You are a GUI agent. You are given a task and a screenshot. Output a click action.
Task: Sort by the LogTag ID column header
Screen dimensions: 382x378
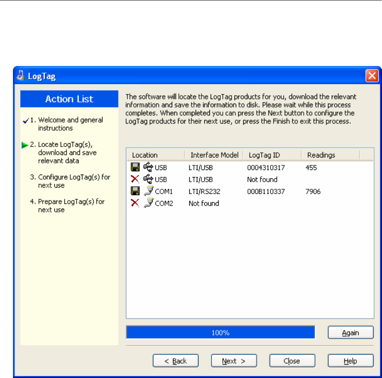(x=272, y=155)
